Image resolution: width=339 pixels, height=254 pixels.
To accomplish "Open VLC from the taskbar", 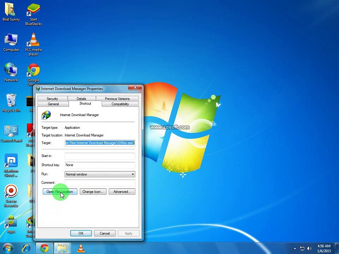I will click(81, 248).
